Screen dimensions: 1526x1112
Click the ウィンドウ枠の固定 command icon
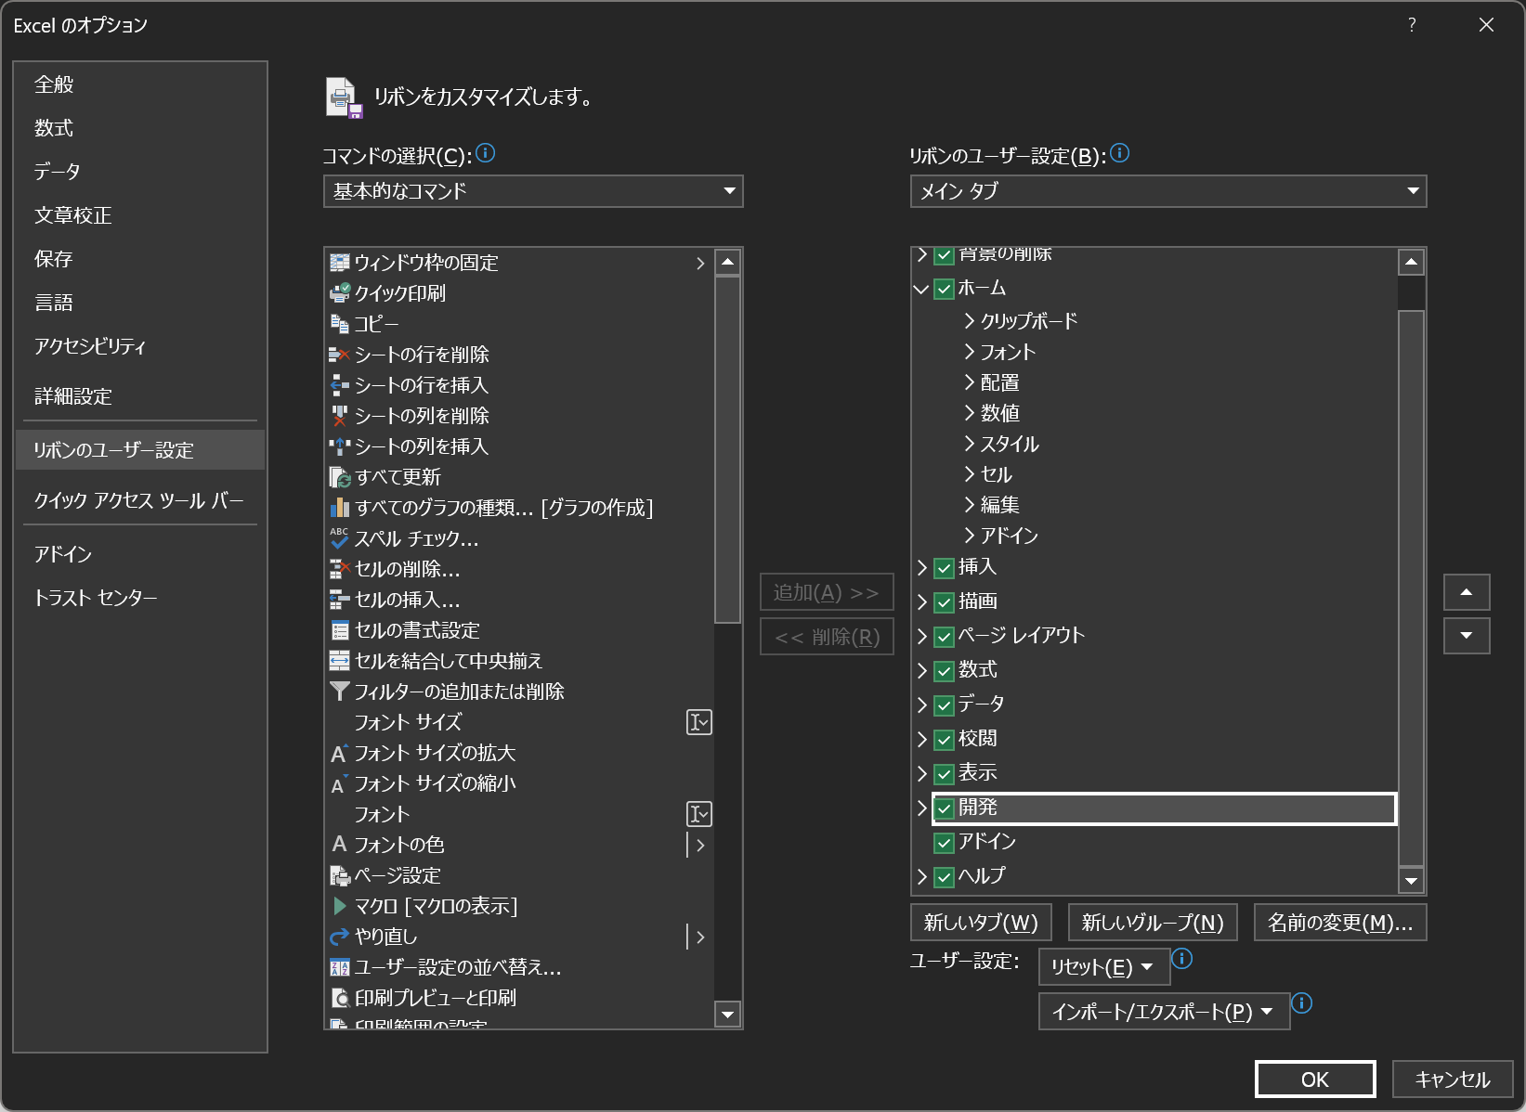[x=340, y=263]
